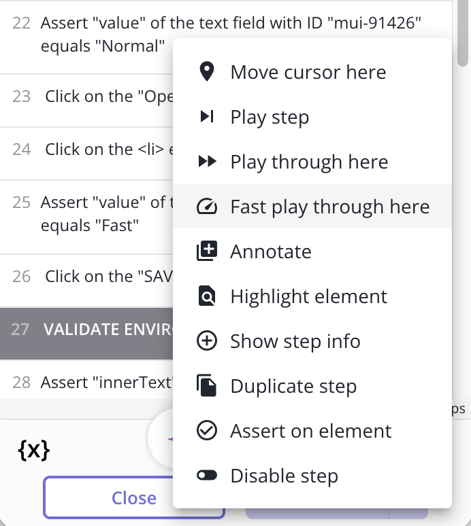Select the VALIDATE ENVIR group header step 27
The width and height of the screenshot is (471, 526).
86,333
